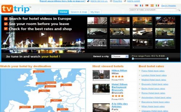This screenshot has height=112, width=181.
Task: Open the Hotel Silken Berlaymont Brussels link
Action: coord(119,87)
